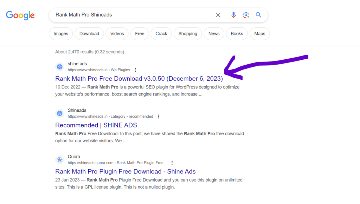Click the 'shine ads' site name
Screen dimensions: 360x204
point(77,64)
